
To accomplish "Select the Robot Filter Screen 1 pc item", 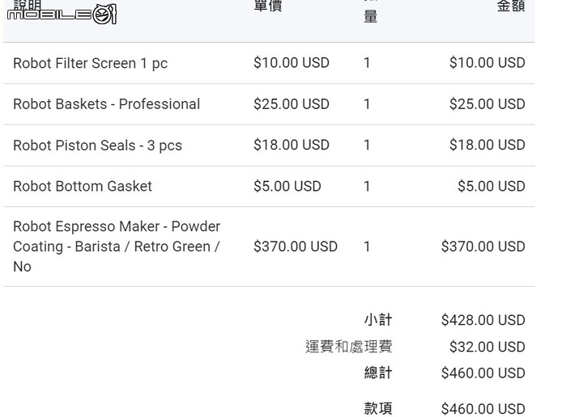I will coord(91,63).
